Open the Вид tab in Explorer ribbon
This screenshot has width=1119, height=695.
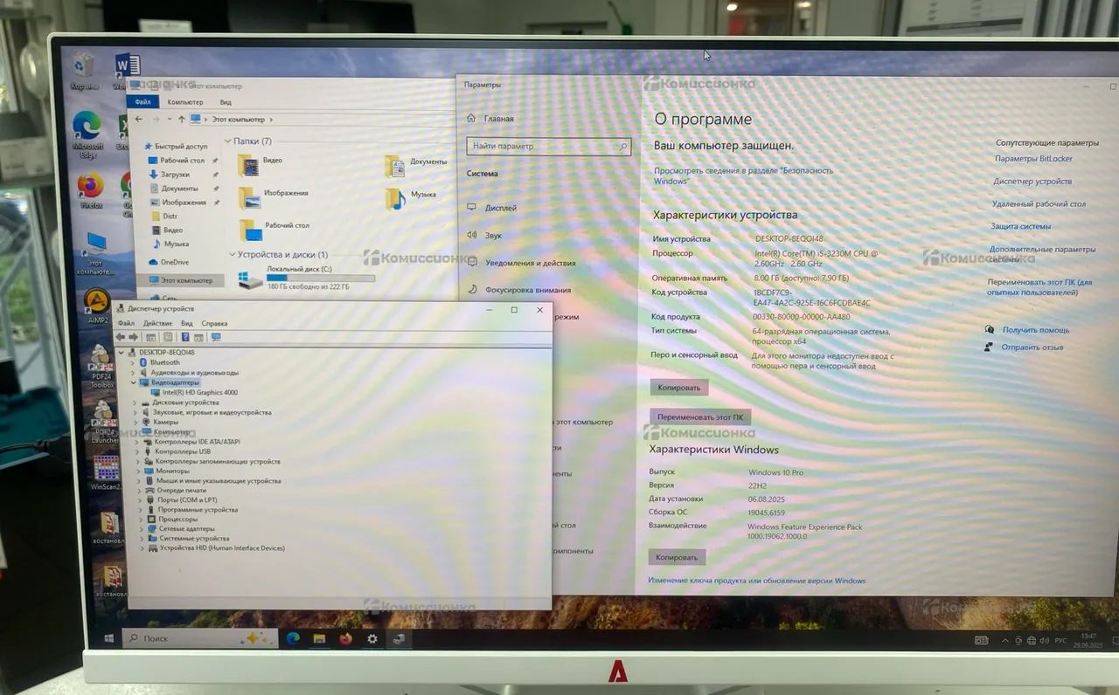[226, 102]
